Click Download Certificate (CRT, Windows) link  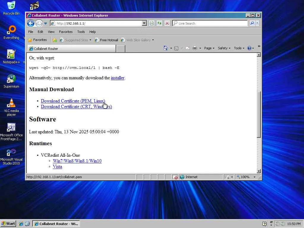tap(76, 107)
